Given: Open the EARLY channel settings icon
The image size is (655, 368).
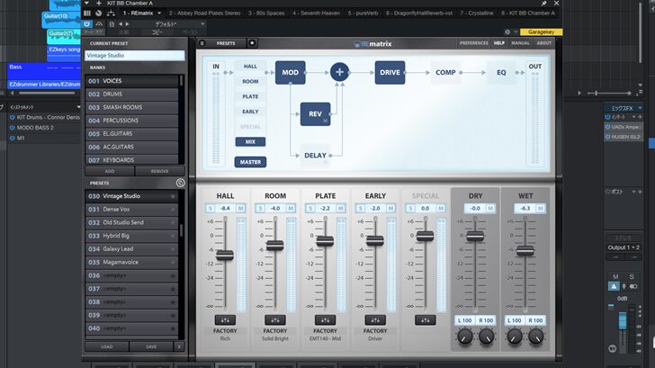Looking at the screenshot, I should (x=375, y=320).
